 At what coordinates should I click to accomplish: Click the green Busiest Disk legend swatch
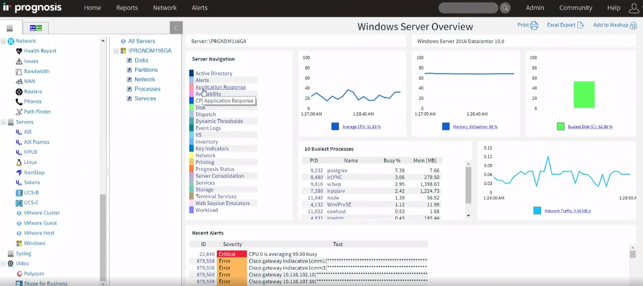(x=561, y=127)
